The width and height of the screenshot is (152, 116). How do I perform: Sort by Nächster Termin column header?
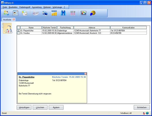tap(49, 28)
